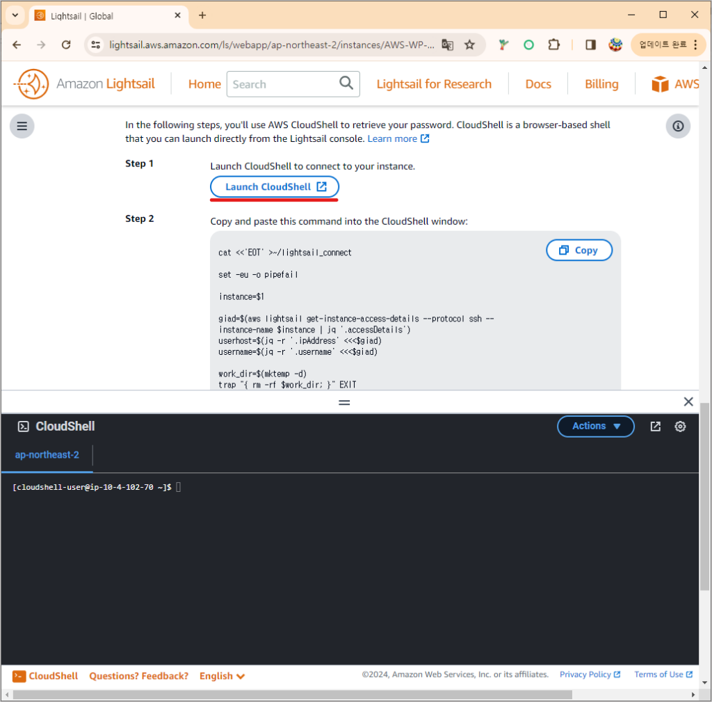Click the Lightsail URL address bar
This screenshot has width=712, height=702.
tap(272, 45)
